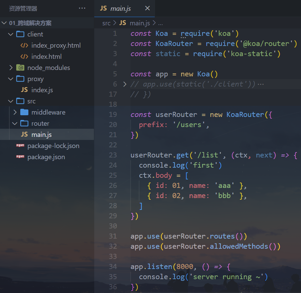Click the client folder icon

[20, 34]
